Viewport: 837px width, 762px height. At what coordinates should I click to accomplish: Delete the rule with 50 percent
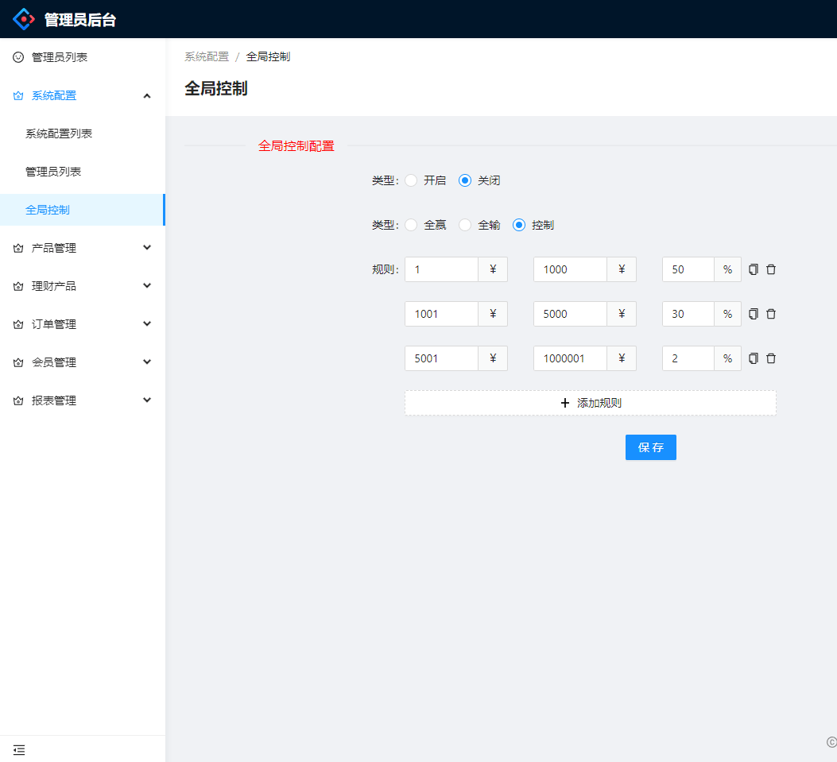pyautogui.click(x=771, y=269)
